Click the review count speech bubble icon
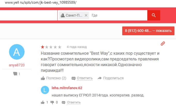 coord(15,74)
